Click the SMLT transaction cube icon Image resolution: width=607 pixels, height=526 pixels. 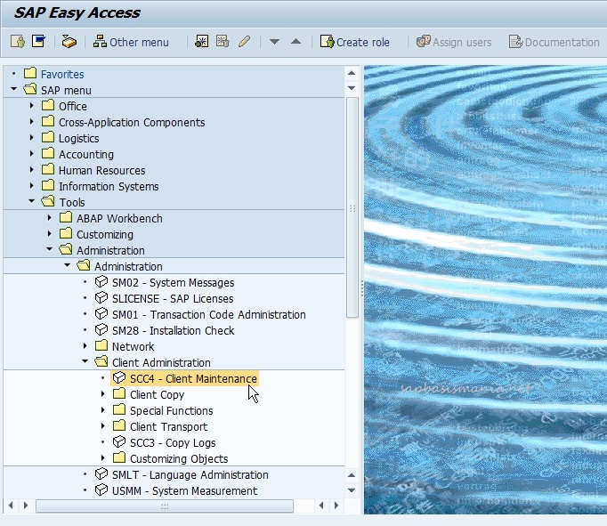pyautogui.click(x=101, y=473)
